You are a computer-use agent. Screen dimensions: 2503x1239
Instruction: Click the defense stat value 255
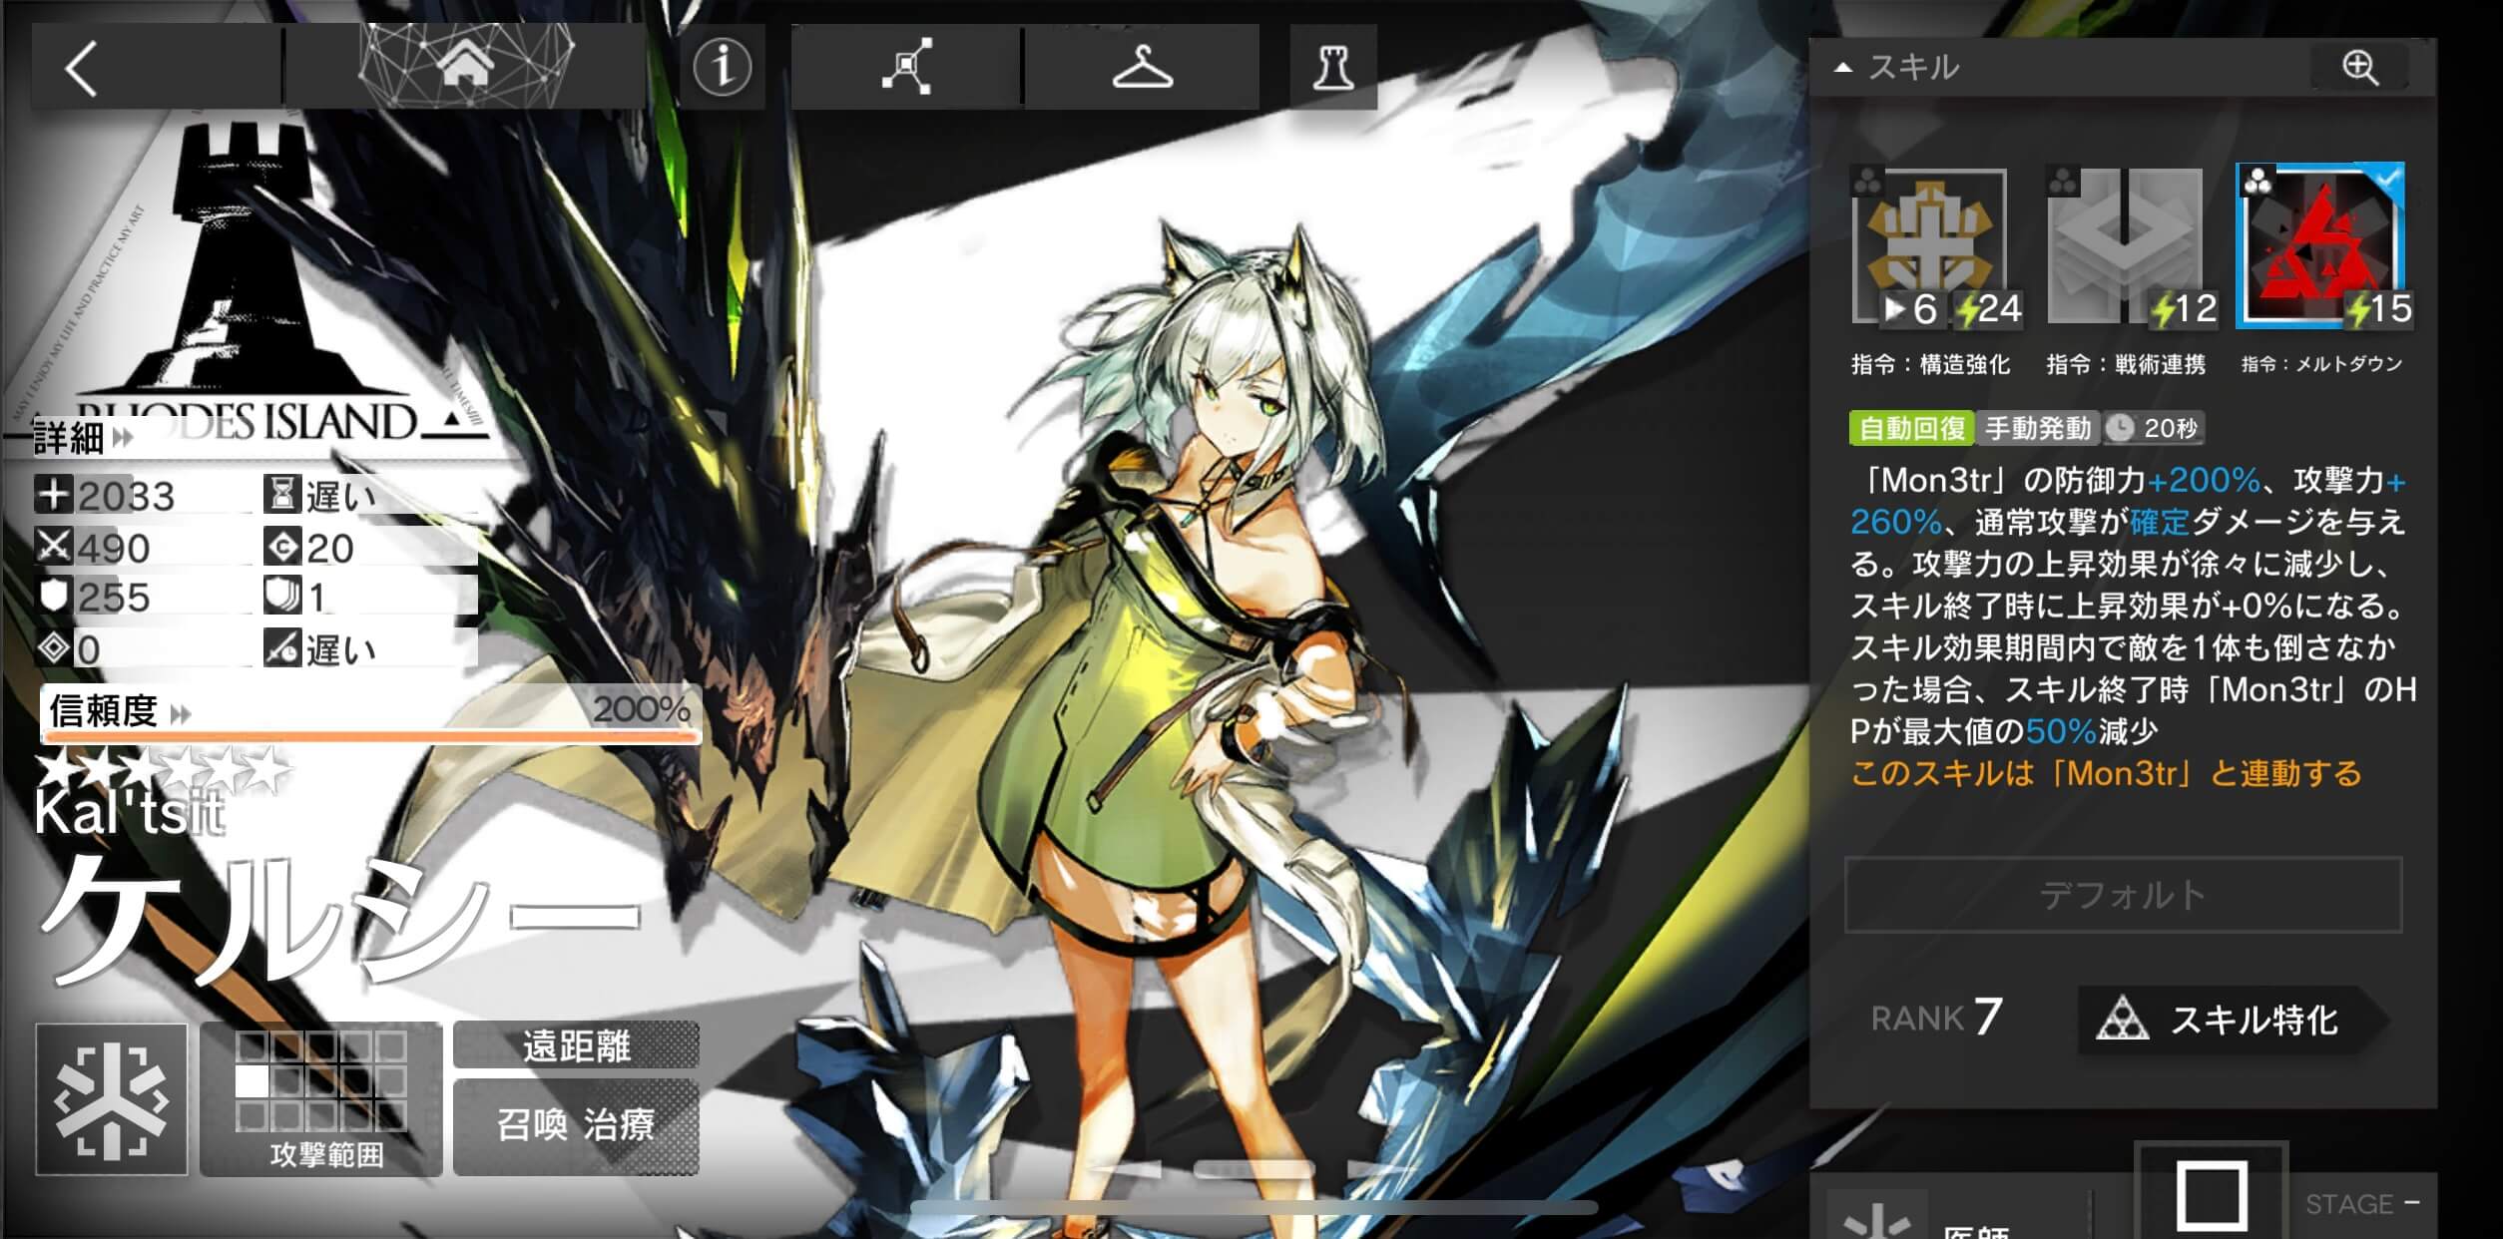pyautogui.click(x=114, y=598)
